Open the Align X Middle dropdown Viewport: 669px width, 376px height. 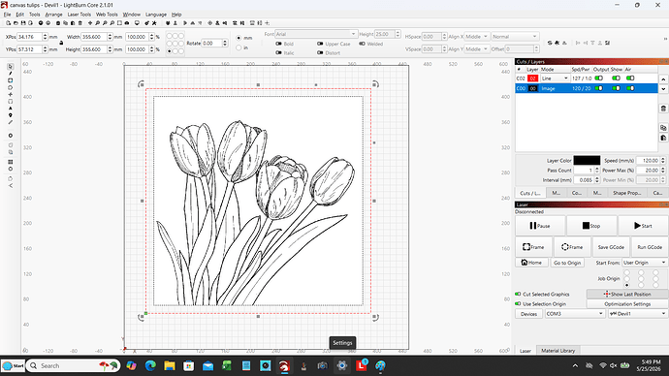[477, 37]
